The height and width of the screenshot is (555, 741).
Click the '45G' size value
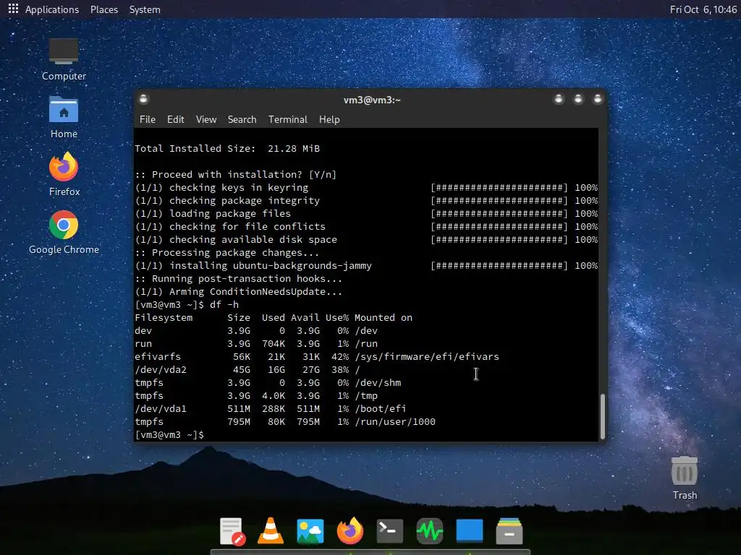click(242, 370)
